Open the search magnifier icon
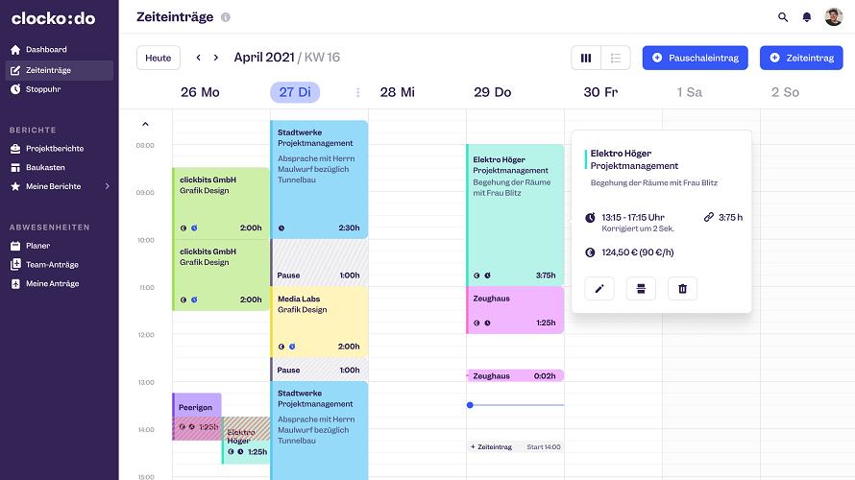855x480 pixels. (783, 17)
